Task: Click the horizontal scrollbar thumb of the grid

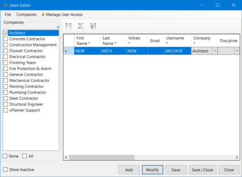Action: pyautogui.click(x=101, y=157)
